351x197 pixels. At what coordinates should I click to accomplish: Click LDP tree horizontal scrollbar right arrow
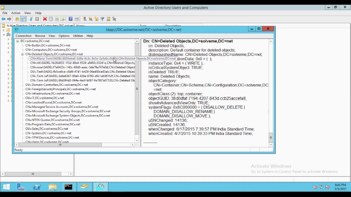point(133,145)
